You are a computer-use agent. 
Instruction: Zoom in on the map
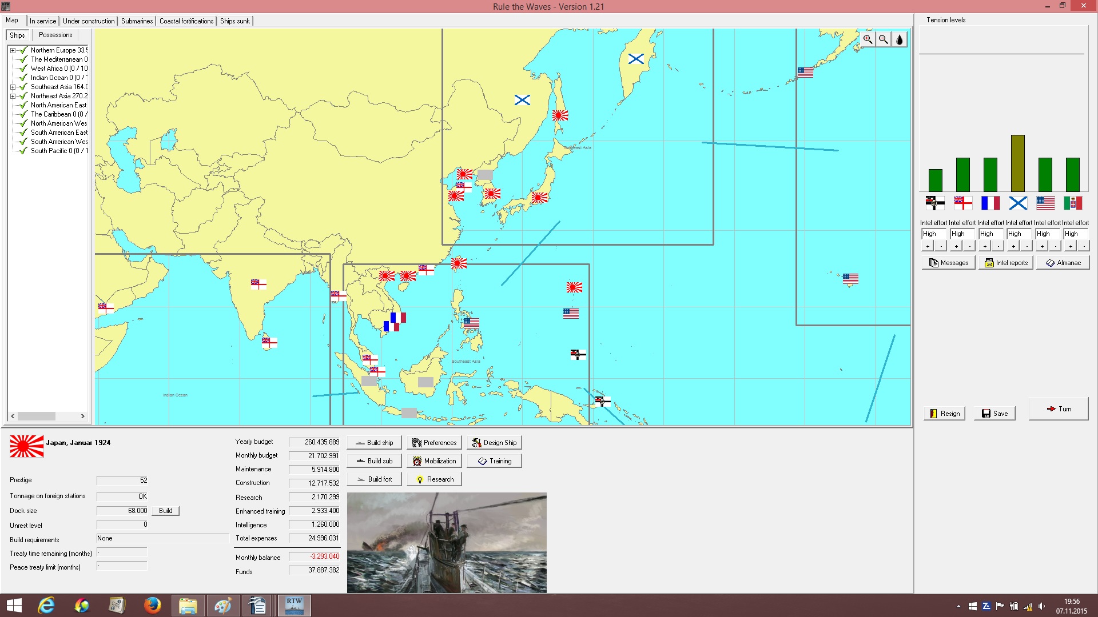tap(868, 39)
